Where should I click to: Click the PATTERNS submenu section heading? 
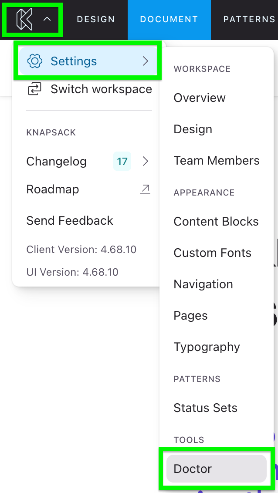point(197,379)
